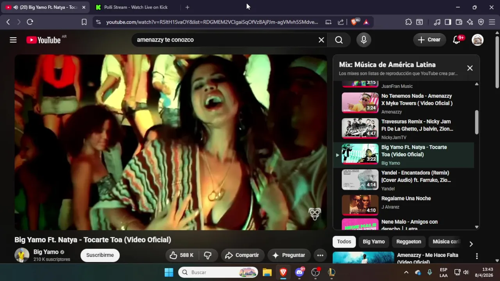Open the tab search icon in toolbar

[x=419, y=22]
